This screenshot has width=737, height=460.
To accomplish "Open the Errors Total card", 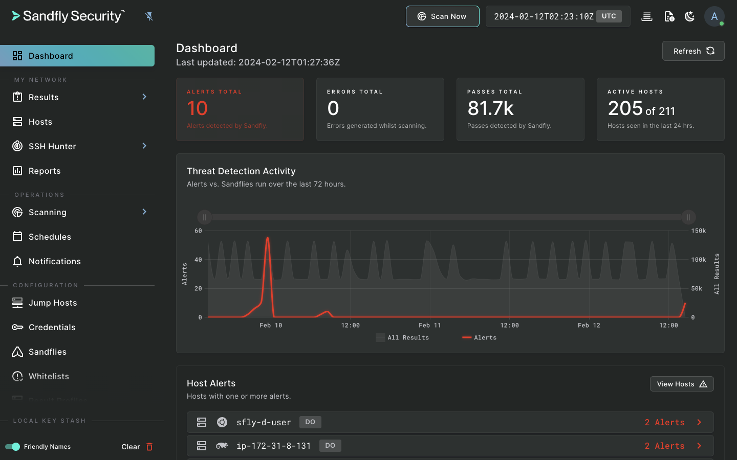I will click(380, 109).
